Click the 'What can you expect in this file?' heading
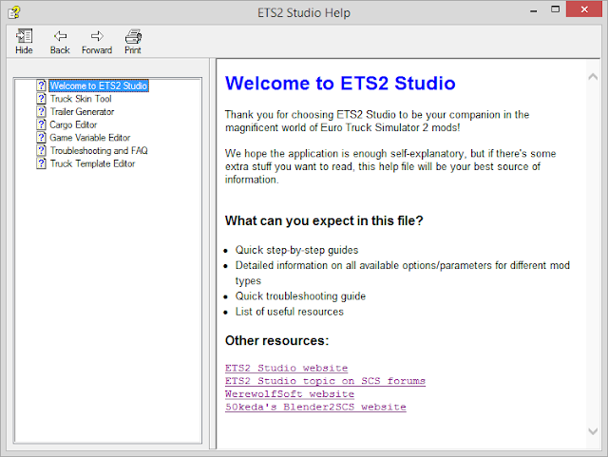The image size is (608, 457). point(324,220)
